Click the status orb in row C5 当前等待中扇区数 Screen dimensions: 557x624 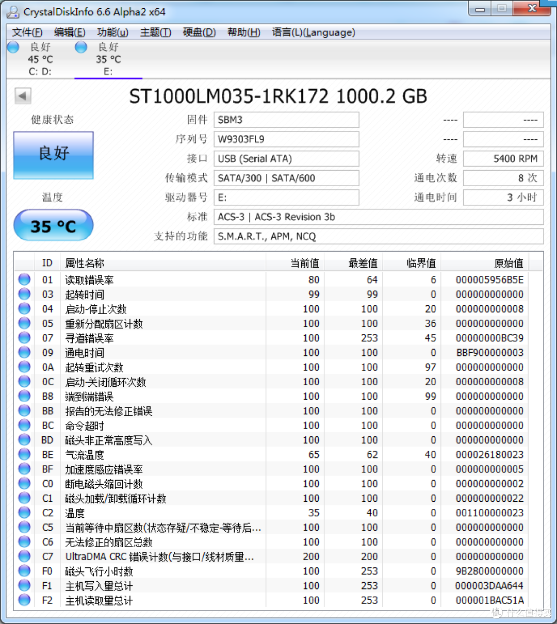tap(24, 527)
